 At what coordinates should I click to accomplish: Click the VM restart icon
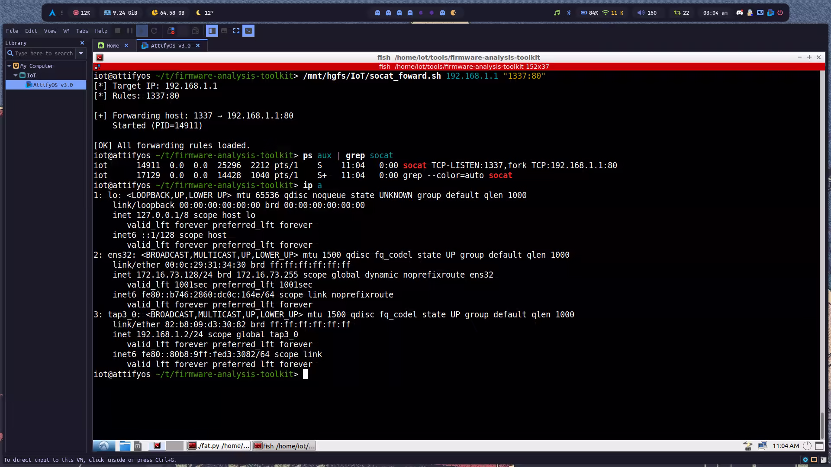click(154, 31)
